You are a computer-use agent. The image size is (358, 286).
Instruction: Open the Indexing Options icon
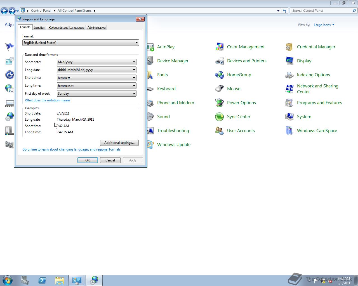(289, 75)
